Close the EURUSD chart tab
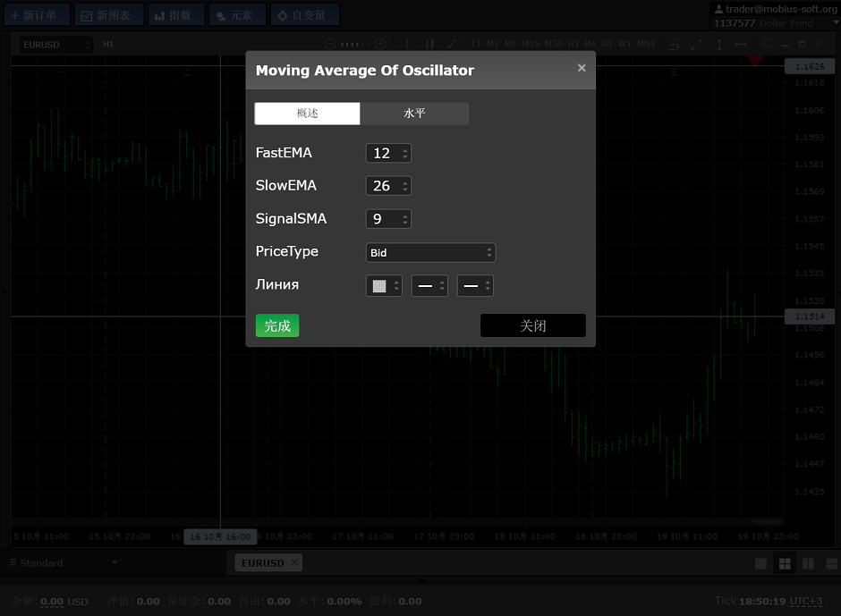Image resolution: width=841 pixels, height=616 pixels. pyautogui.click(x=294, y=562)
